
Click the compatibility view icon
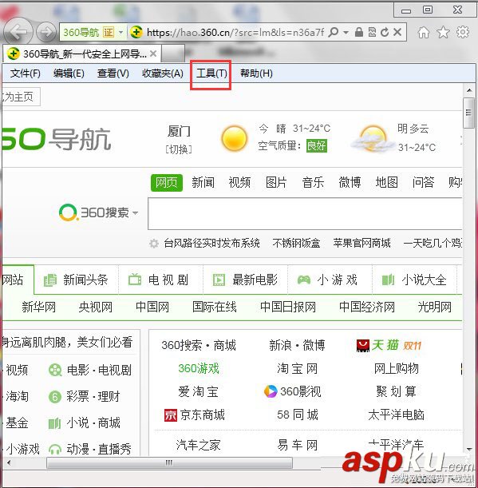(x=372, y=32)
